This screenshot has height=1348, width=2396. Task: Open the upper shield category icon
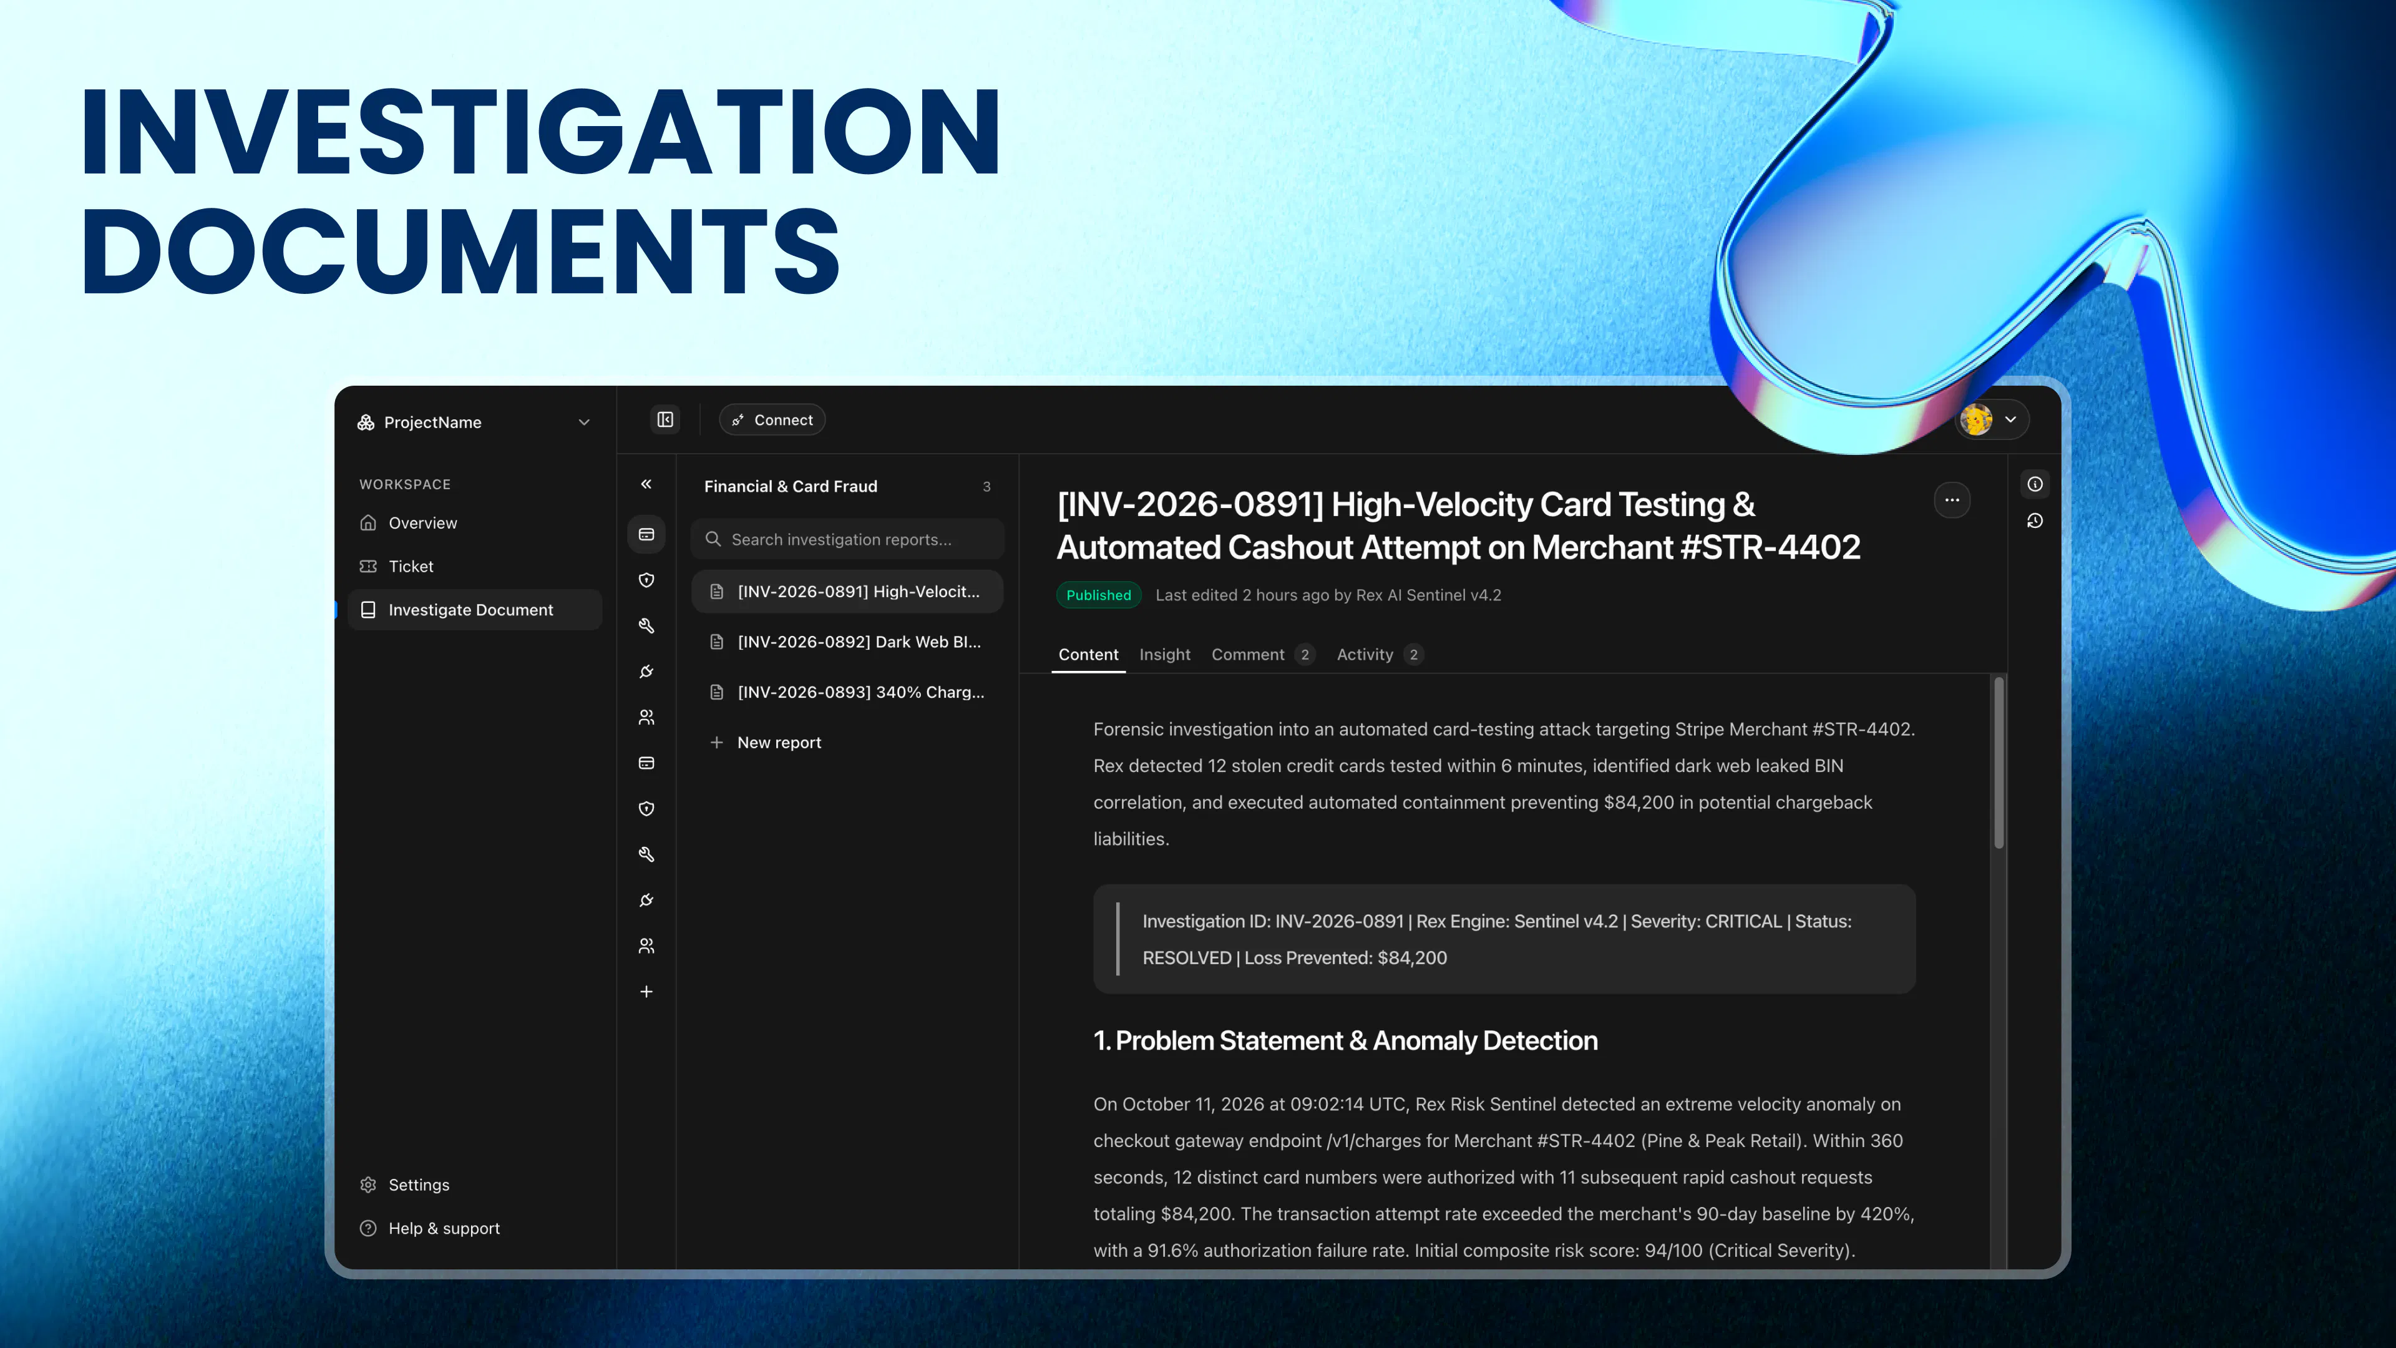pyautogui.click(x=646, y=580)
